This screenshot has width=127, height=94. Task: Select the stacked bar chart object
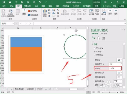[26, 54]
